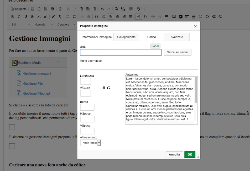Click the Reset size circular arrow
Screen dimensions: 250x171
point(108,88)
